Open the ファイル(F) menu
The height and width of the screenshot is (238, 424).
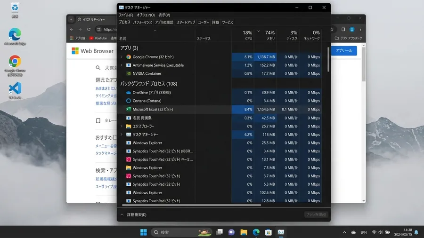pos(126,15)
